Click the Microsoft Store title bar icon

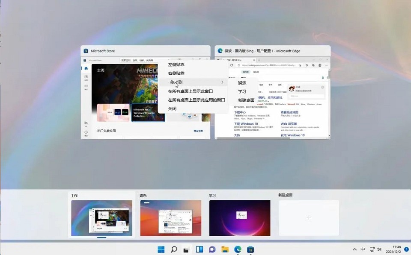(86, 51)
